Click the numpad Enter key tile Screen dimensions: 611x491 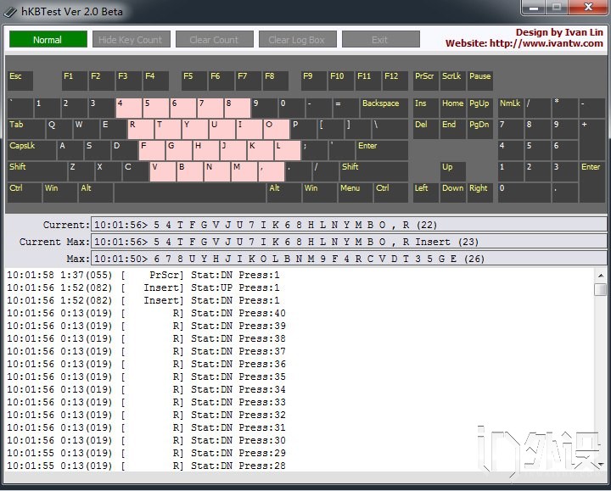[x=592, y=181]
